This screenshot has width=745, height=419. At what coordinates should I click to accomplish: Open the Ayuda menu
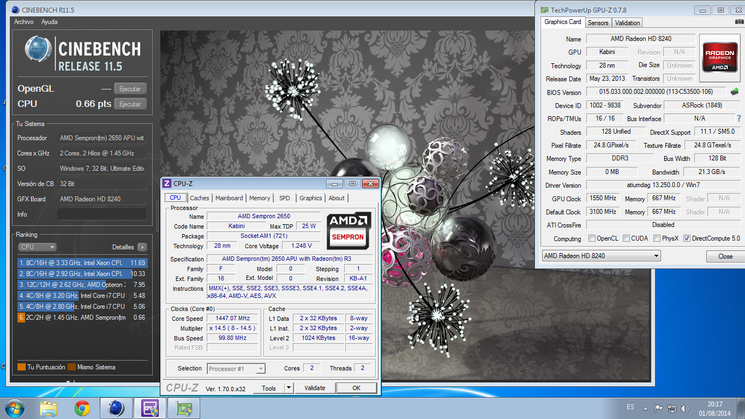point(50,22)
